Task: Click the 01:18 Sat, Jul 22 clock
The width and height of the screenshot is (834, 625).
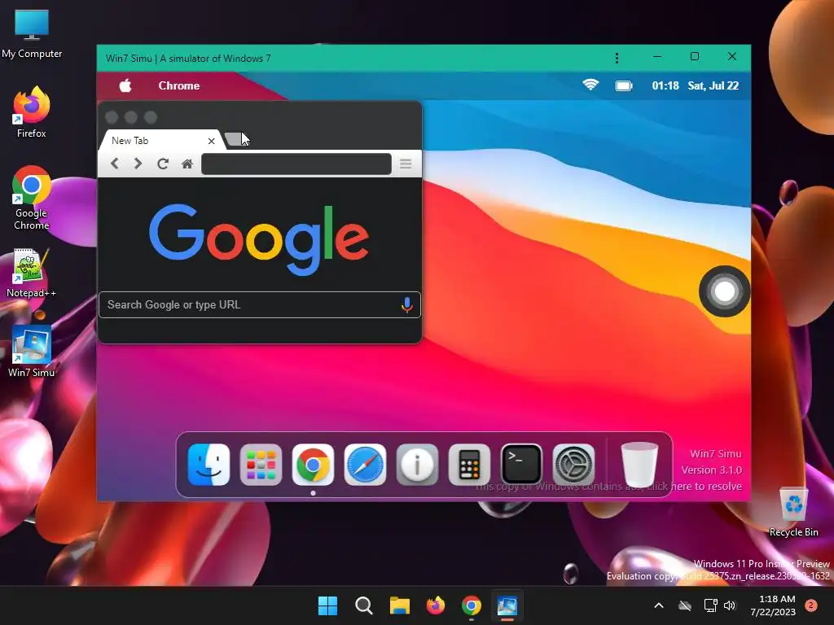Action: [696, 85]
